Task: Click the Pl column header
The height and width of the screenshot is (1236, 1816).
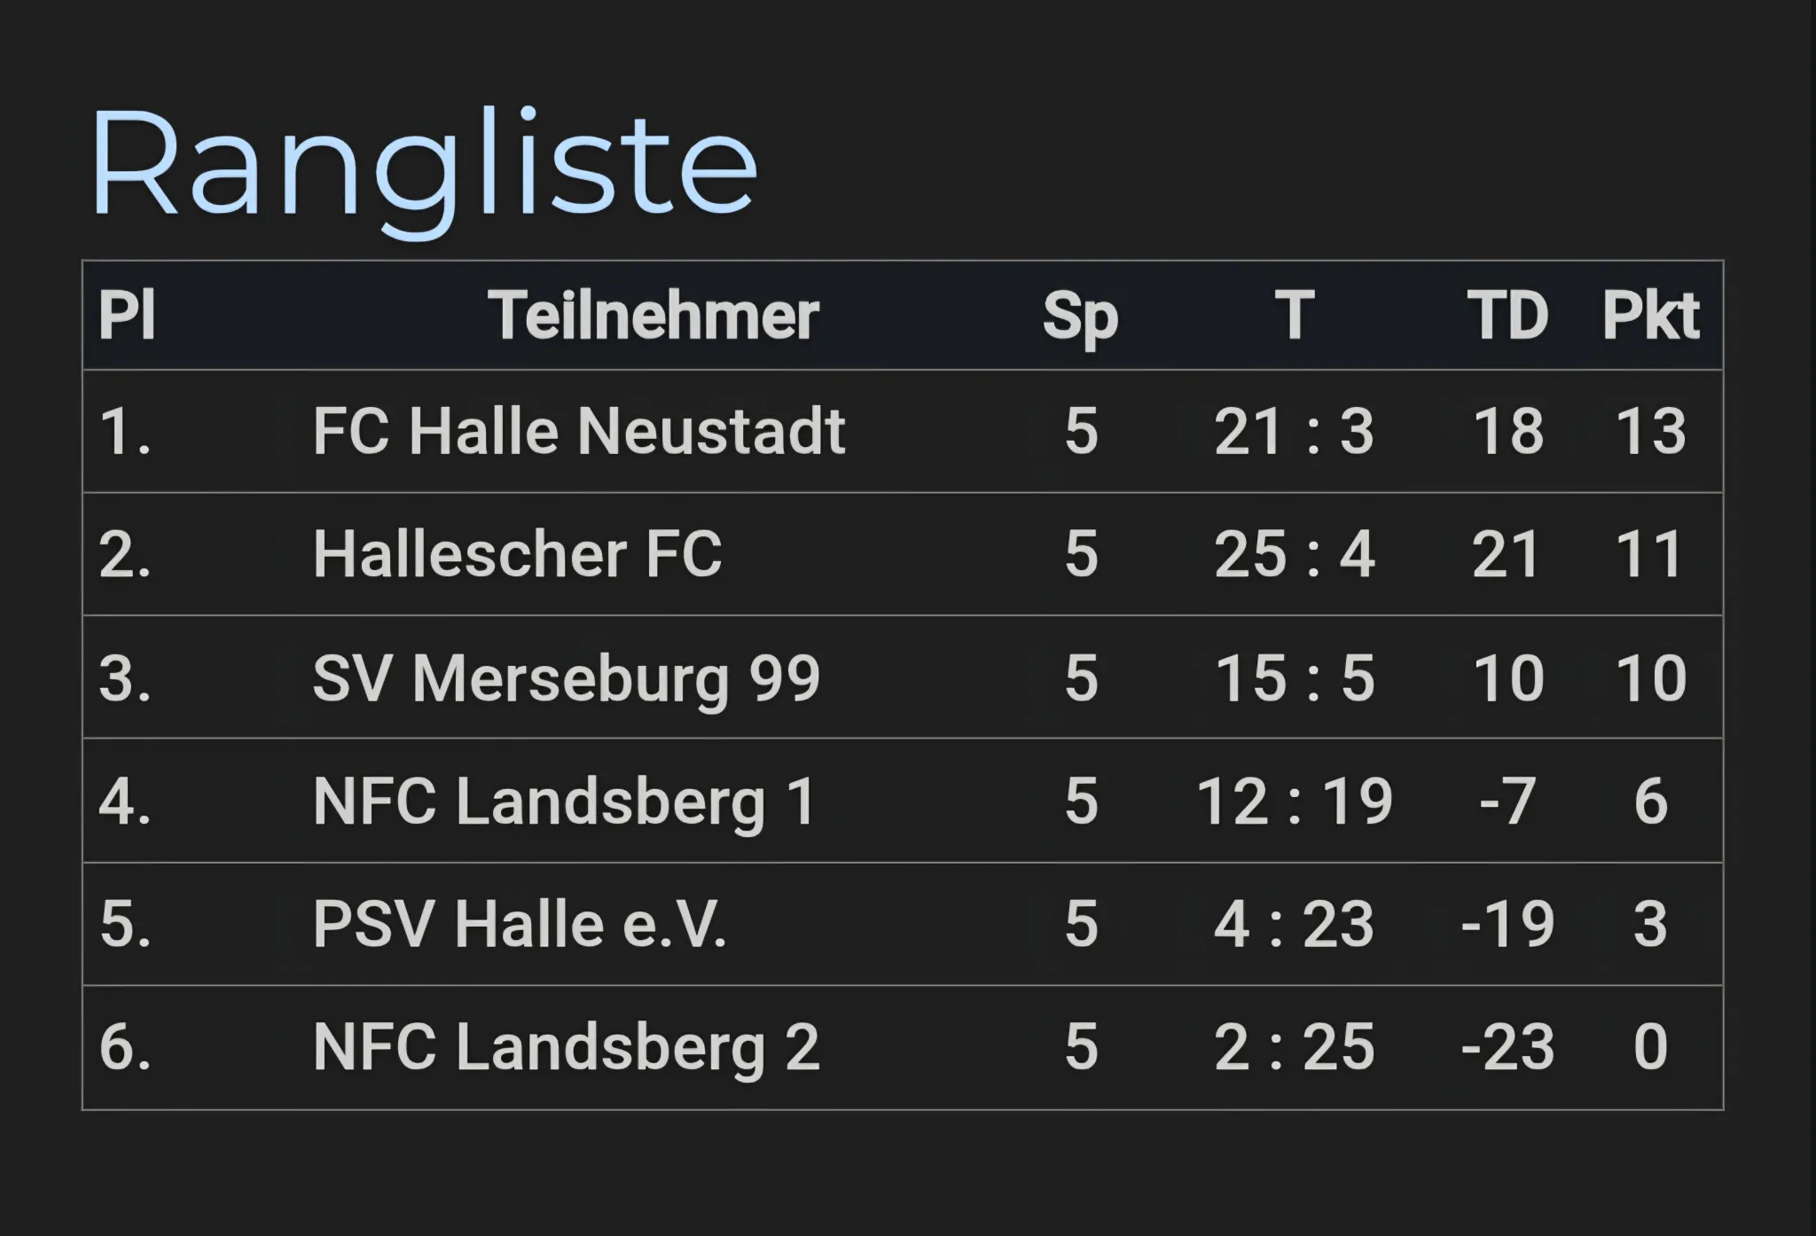Action: pyautogui.click(x=127, y=316)
